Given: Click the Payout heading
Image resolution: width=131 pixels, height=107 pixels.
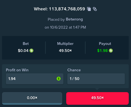Looking at the screenshot, I should 105,44.
